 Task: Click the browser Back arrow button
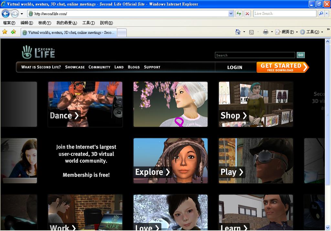(x=6, y=14)
